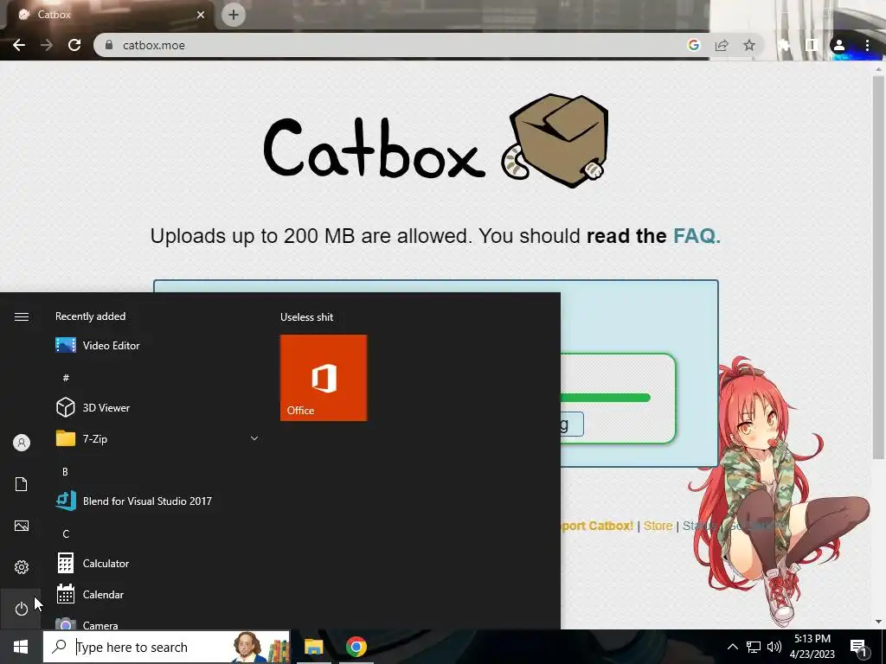Jump to letter 'B' section header
The image size is (886, 664).
pyautogui.click(x=65, y=471)
